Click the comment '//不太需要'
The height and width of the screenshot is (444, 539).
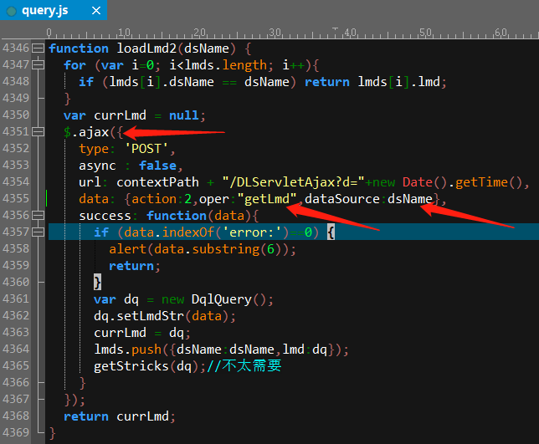[x=244, y=366]
